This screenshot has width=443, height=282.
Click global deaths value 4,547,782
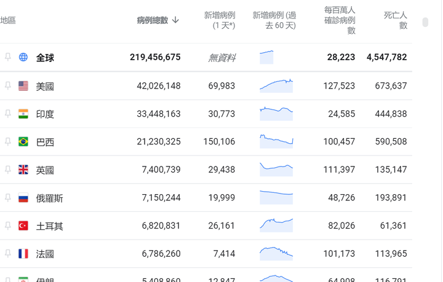pos(387,57)
